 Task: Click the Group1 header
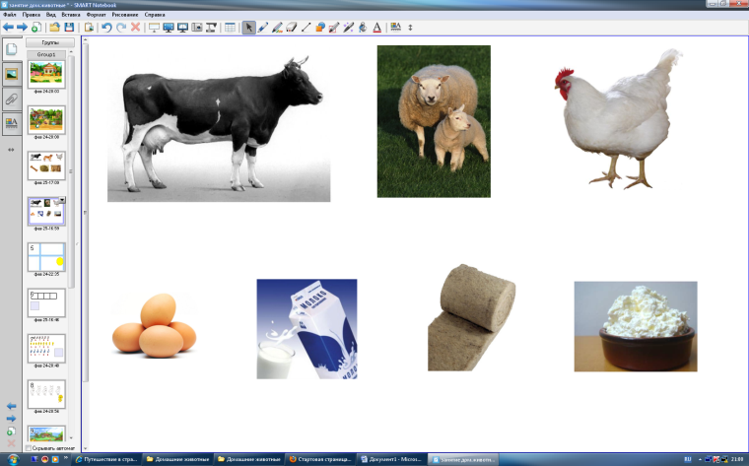pos(46,54)
